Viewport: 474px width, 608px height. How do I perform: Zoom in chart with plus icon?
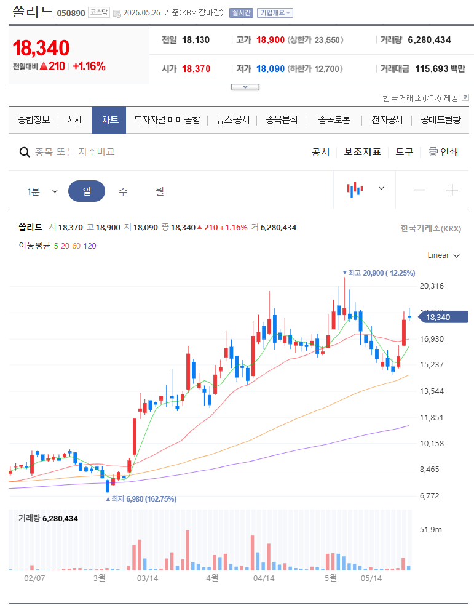point(452,190)
